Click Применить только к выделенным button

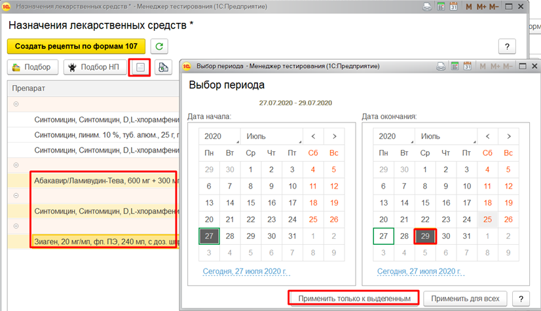point(354,299)
